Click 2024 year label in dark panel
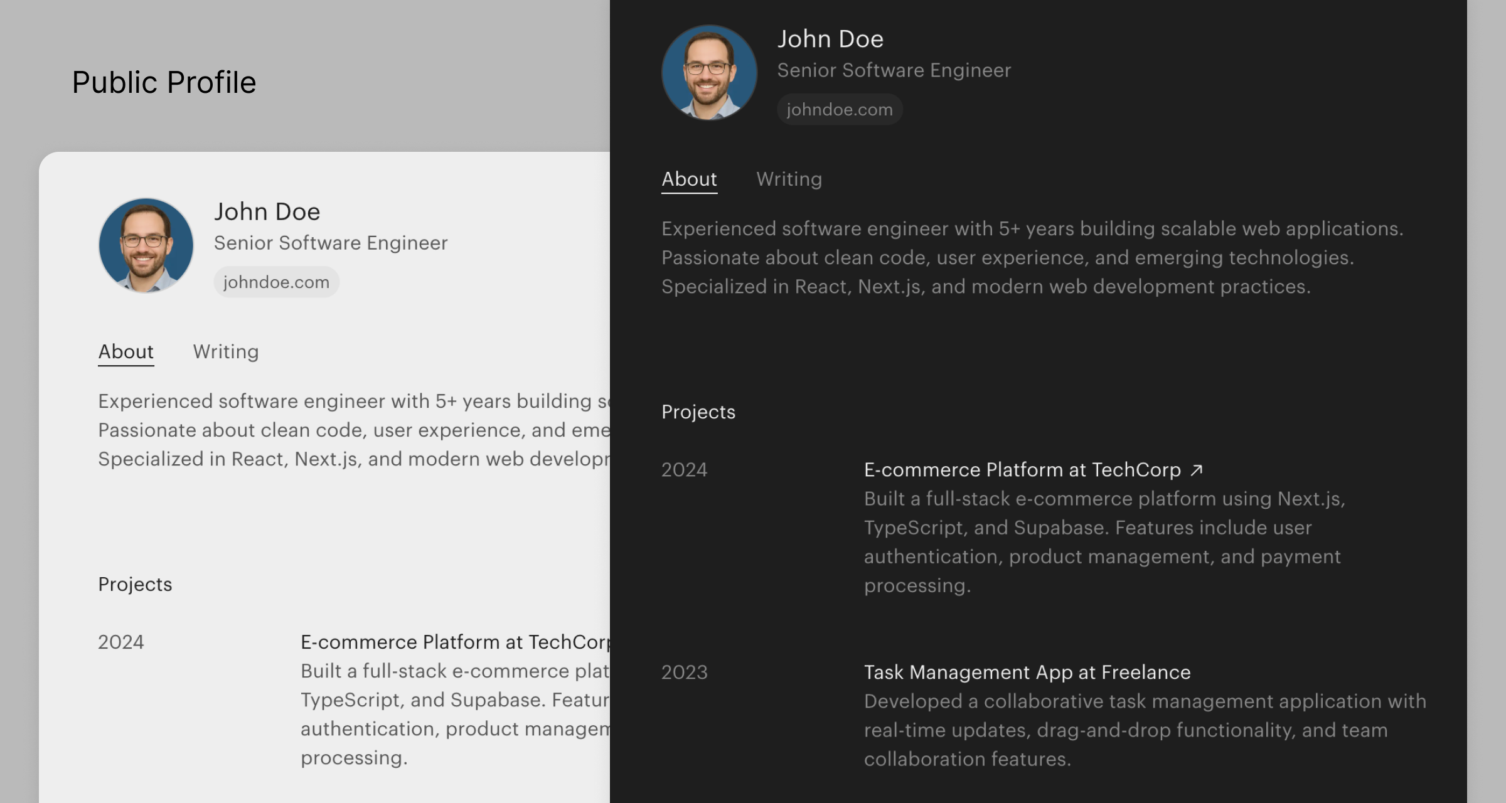 tap(684, 470)
